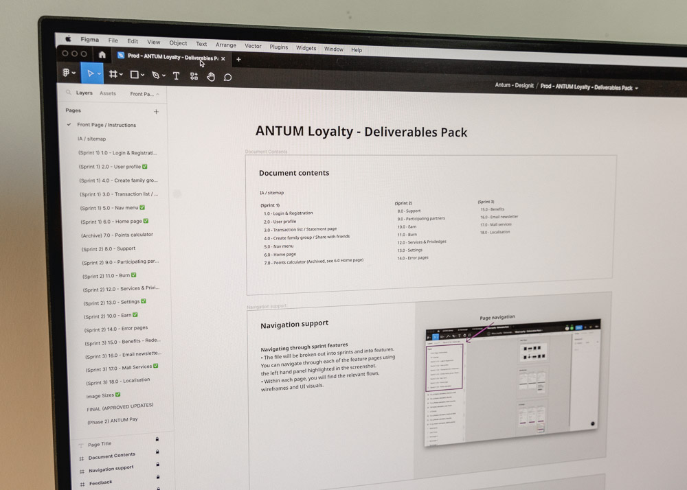Open the Text menu
The height and width of the screenshot is (490, 687).
pyautogui.click(x=201, y=44)
